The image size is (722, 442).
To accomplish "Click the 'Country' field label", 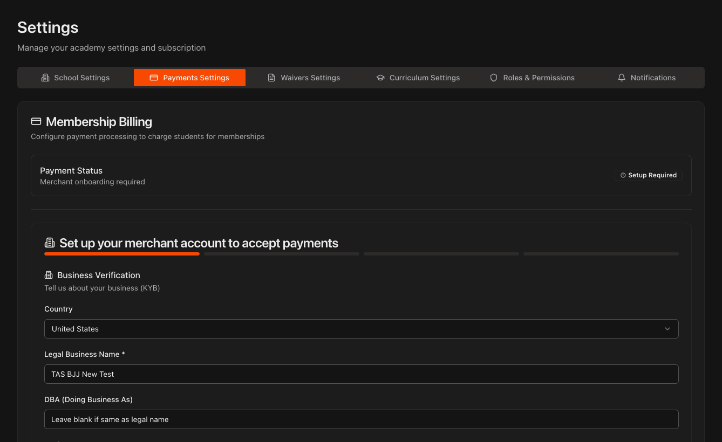I will (x=58, y=309).
